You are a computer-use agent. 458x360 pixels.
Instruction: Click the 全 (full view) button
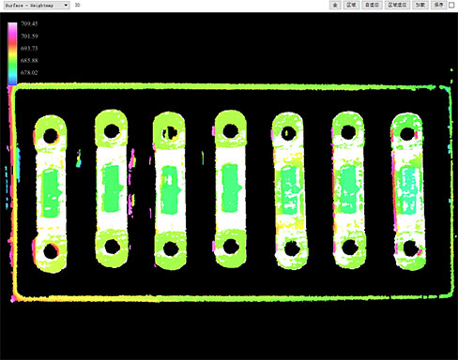pos(335,5)
